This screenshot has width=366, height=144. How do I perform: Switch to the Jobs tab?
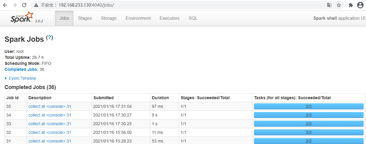coord(64,18)
